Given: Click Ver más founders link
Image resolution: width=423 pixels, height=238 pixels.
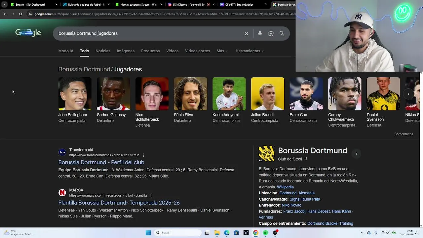Looking at the screenshot, I should 266,218.
